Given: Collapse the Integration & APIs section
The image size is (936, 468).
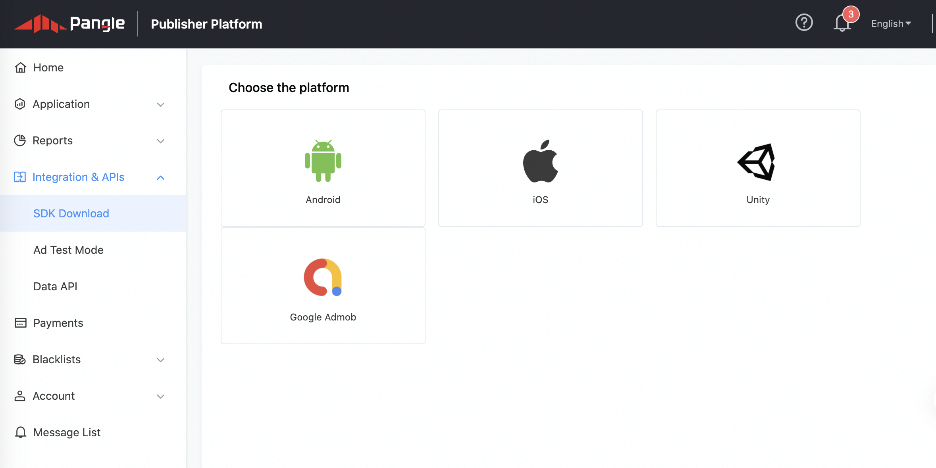Looking at the screenshot, I should coord(160,177).
